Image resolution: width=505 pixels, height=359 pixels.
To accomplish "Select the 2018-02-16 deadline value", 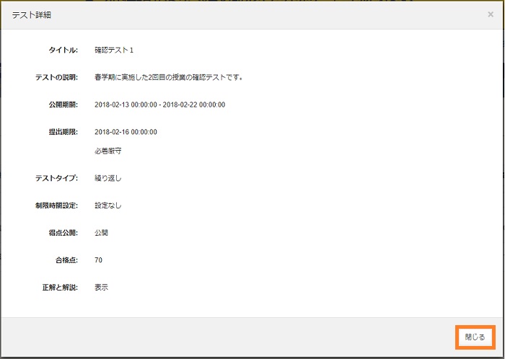I will coord(126,132).
